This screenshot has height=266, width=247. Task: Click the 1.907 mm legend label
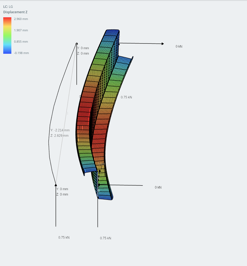point(21,30)
